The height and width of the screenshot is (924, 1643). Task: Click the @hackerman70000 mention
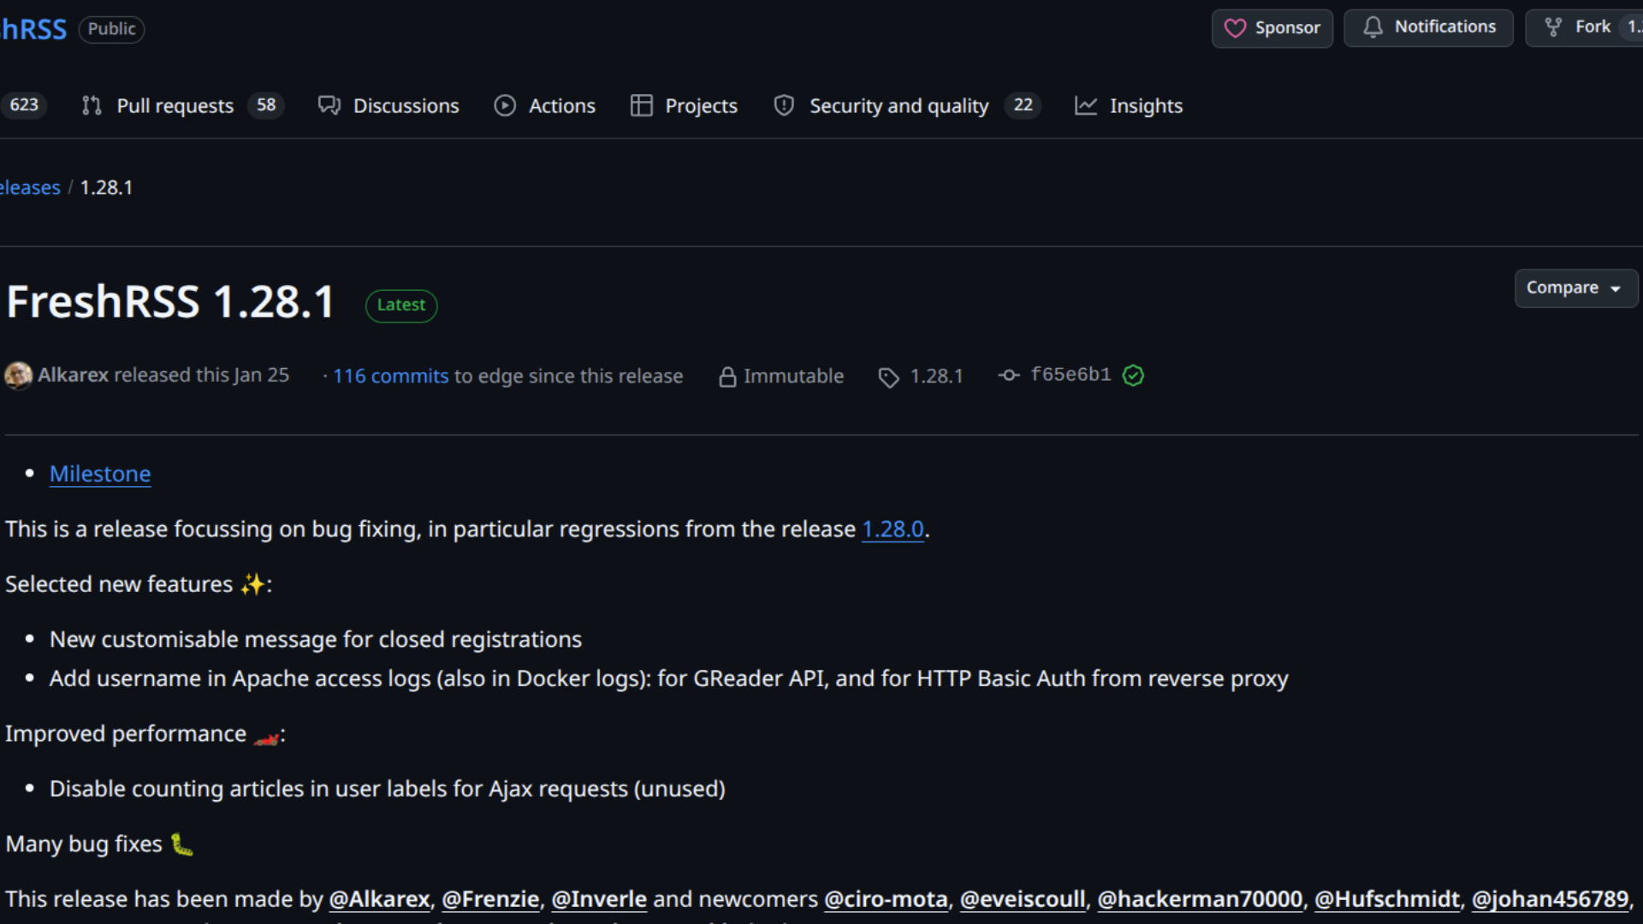click(1200, 899)
